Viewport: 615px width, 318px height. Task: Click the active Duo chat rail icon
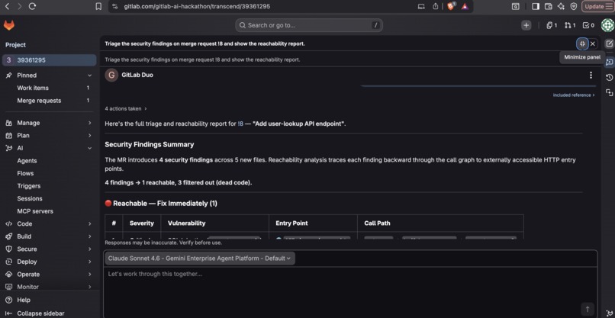coord(609,62)
